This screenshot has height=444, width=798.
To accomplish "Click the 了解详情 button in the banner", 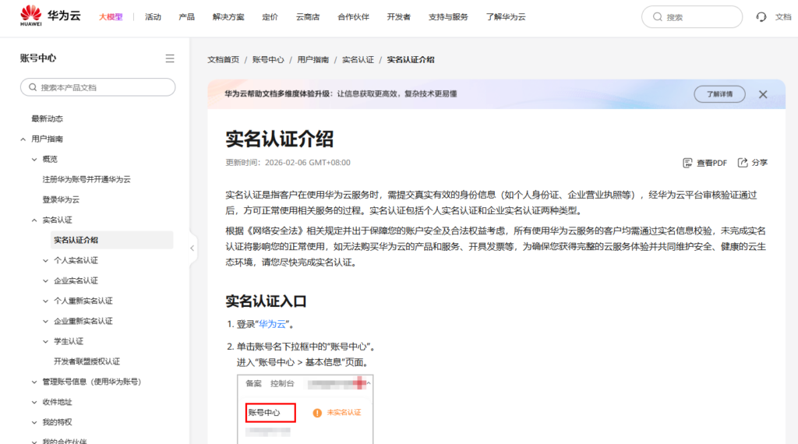I will pos(719,94).
